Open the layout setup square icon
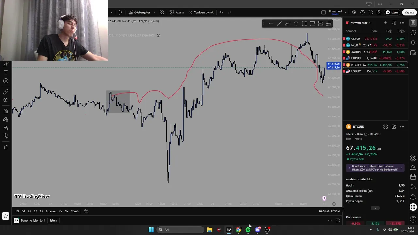 click(324, 12)
